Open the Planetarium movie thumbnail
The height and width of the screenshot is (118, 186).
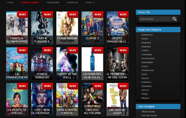point(67,28)
